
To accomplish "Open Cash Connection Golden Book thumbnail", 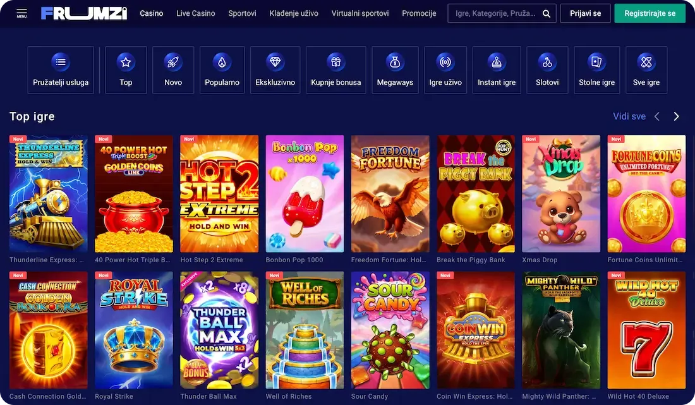I will tap(48, 330).
